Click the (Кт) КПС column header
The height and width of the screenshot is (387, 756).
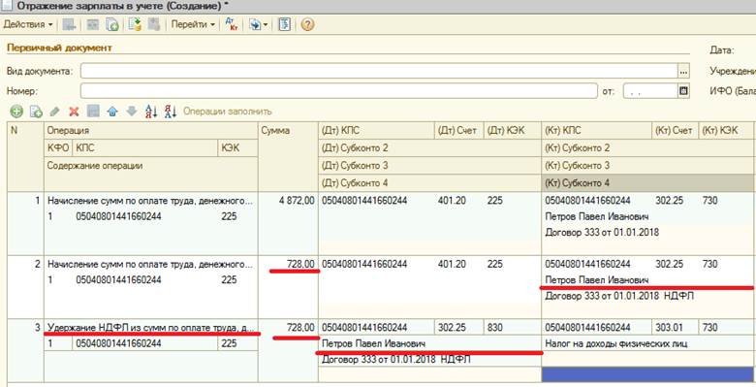click(x=596, y=130)
